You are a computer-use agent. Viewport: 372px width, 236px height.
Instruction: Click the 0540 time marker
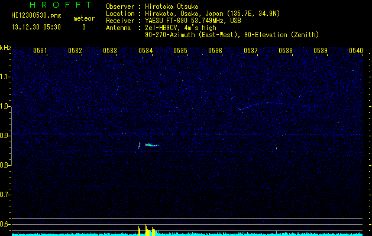[x=356, y=51]
